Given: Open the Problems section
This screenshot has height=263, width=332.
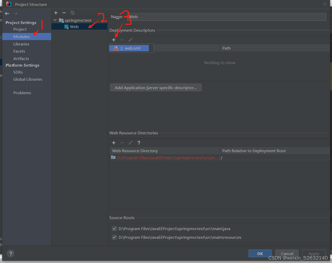Looking at the screenshot, I should pyautogui.click(x=22, y=93).
